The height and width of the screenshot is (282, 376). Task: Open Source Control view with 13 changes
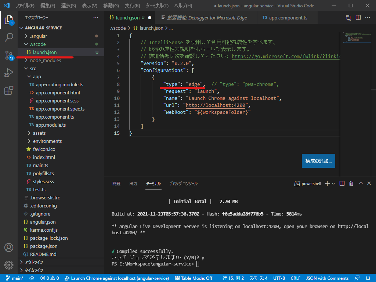9,55
